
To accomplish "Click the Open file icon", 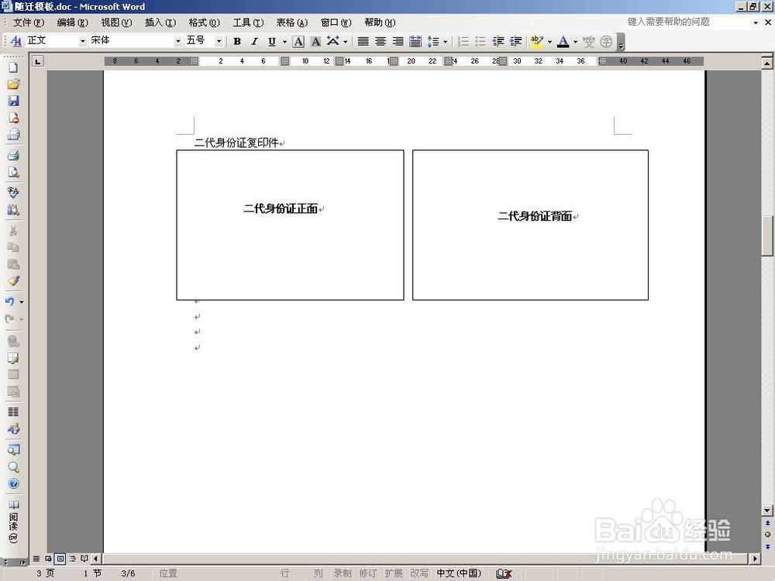I will (13, 85).
